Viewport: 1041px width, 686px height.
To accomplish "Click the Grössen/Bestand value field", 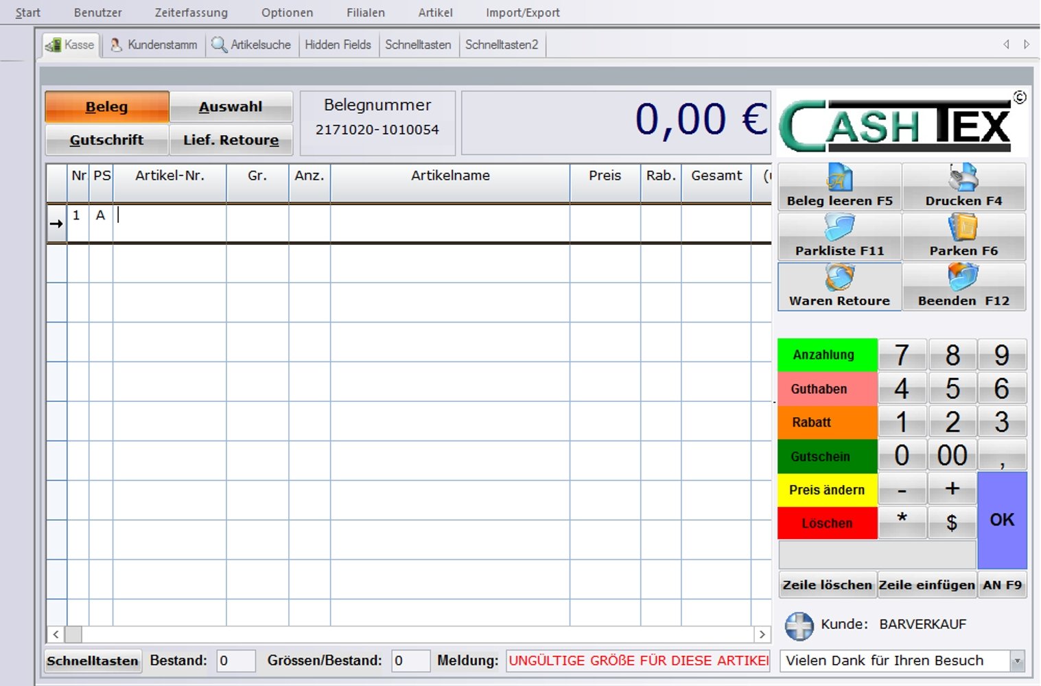I will (411, 661).
